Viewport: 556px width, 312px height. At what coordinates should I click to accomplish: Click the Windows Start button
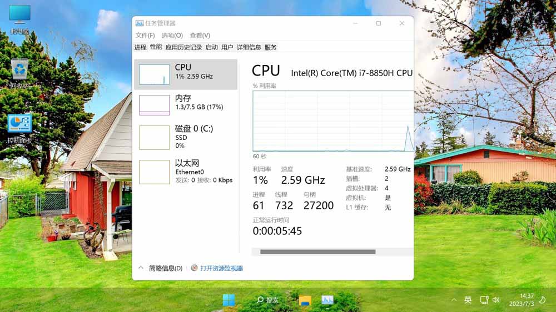(x=229, y=300)
